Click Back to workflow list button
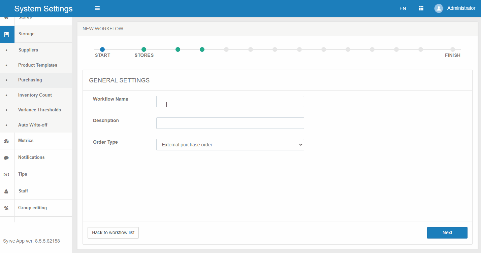The image size is (481, 253). point(113,232)
